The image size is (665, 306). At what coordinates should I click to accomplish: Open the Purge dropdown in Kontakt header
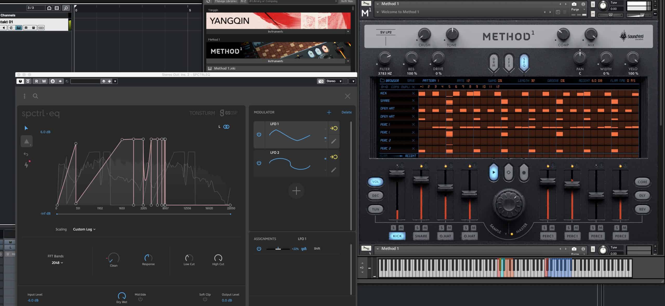click(x=578, y=10)
